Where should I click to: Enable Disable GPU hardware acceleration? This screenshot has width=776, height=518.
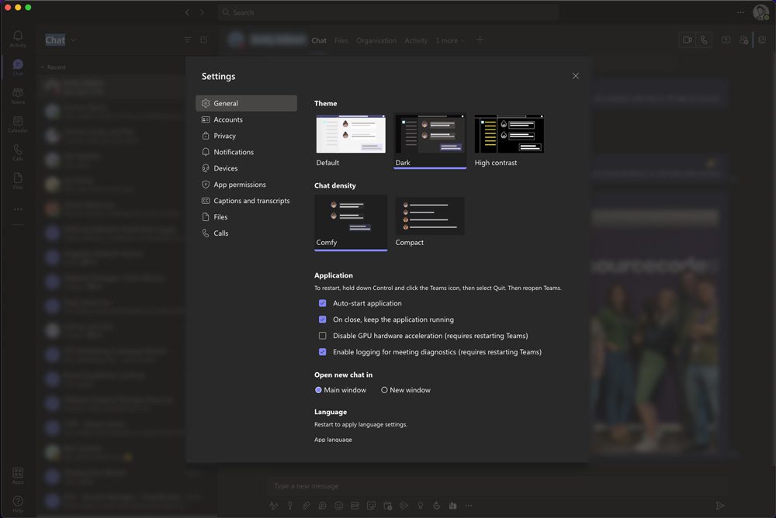[x=322, y=335]
